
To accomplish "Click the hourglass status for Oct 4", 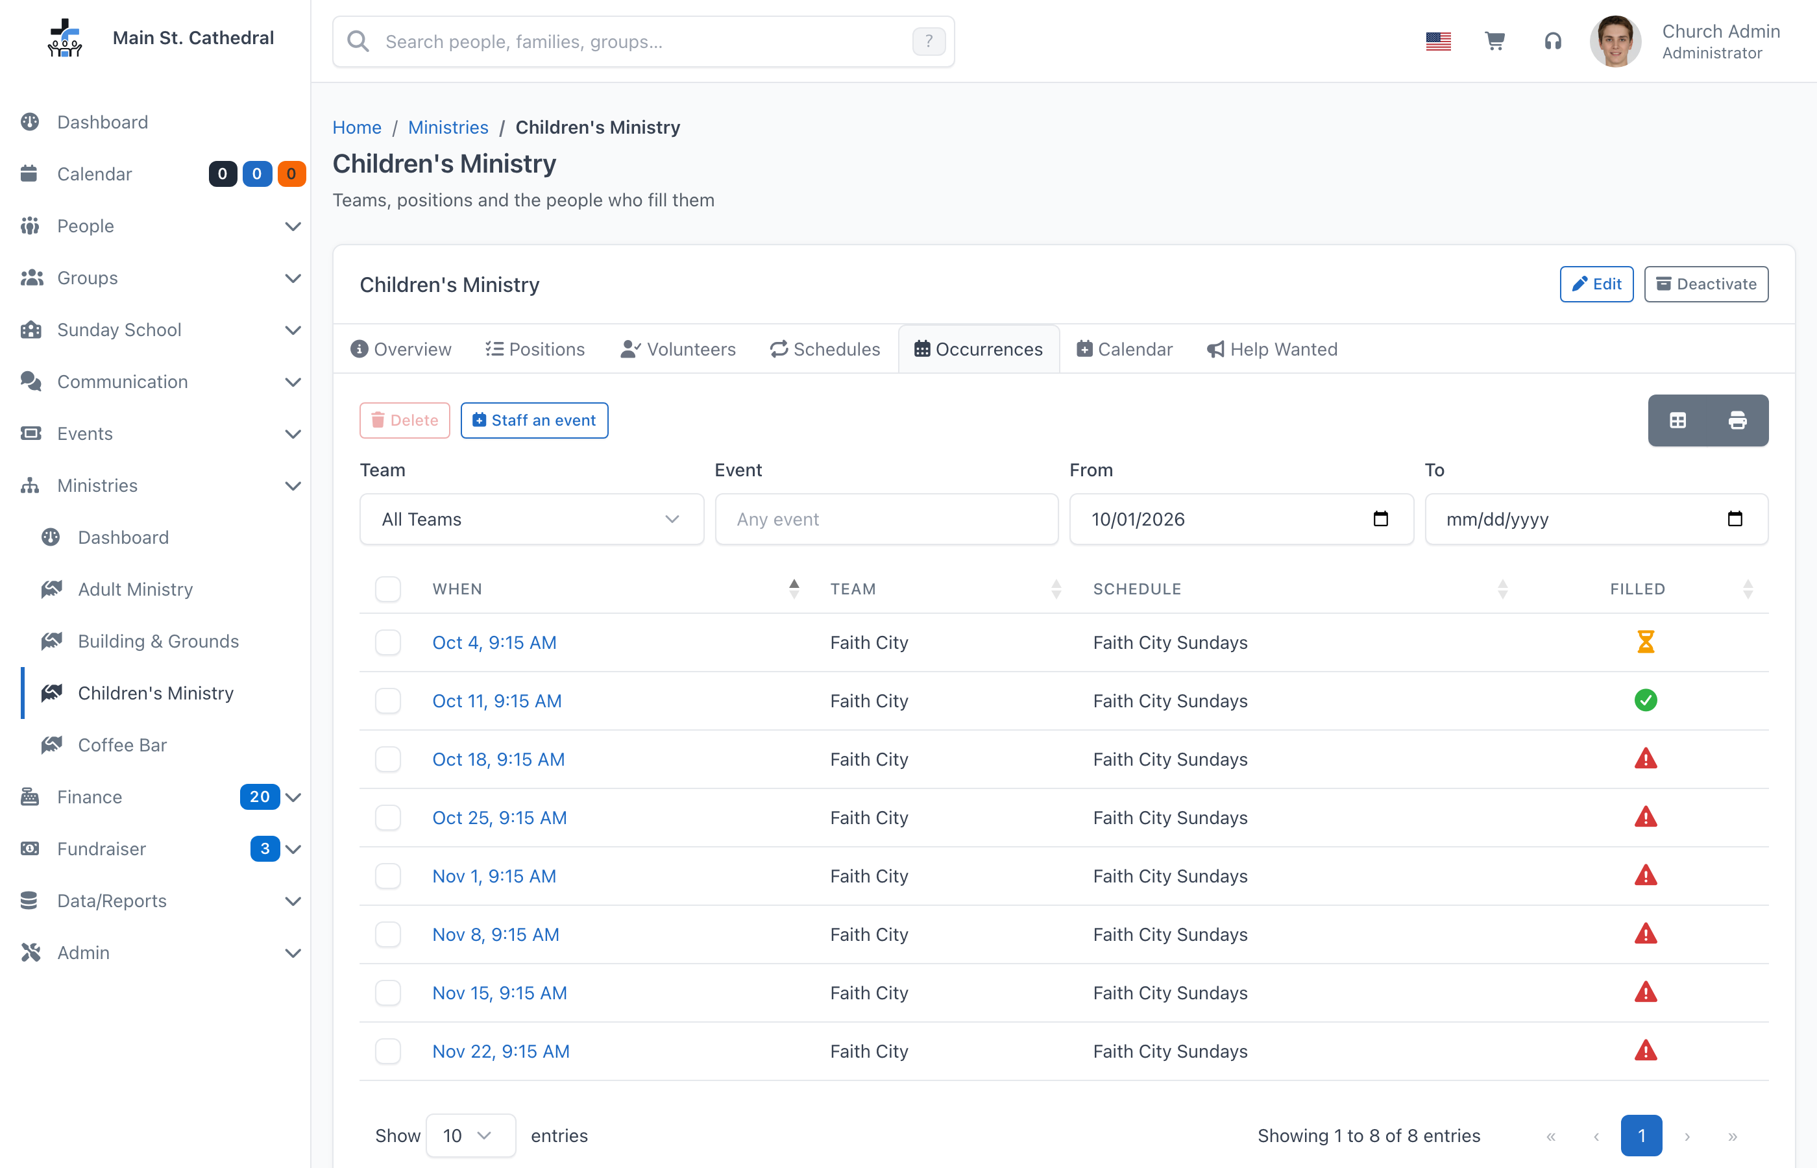I will [1645, 642].
